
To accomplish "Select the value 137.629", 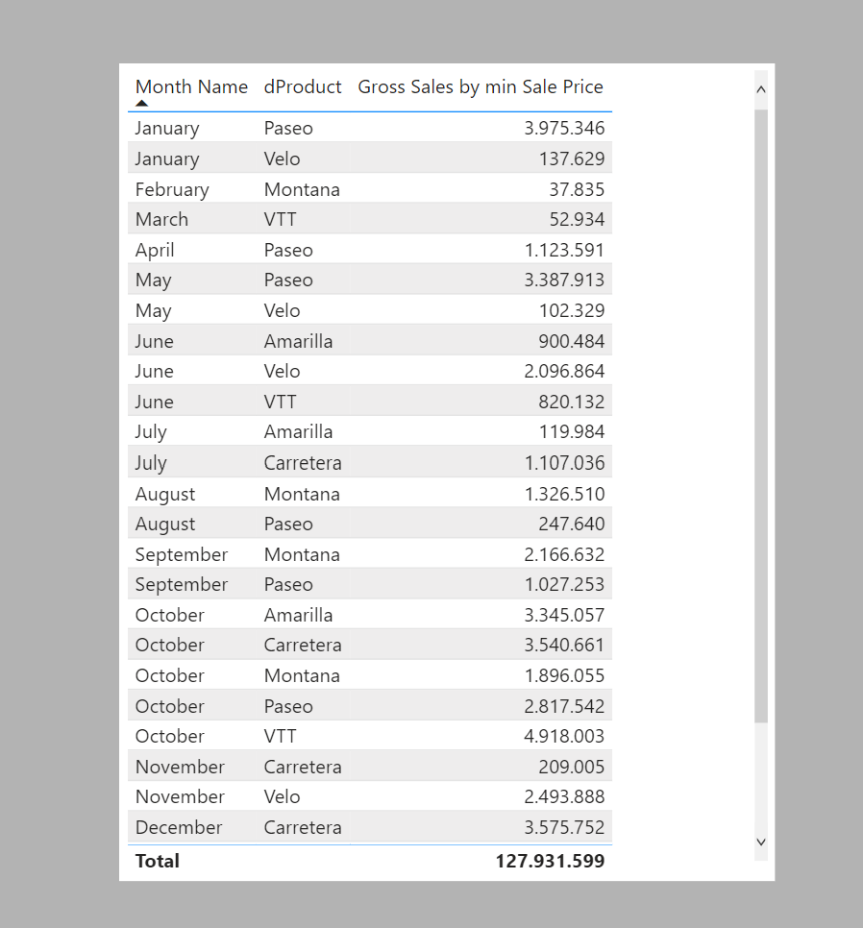I will click(x=572, y=159).
